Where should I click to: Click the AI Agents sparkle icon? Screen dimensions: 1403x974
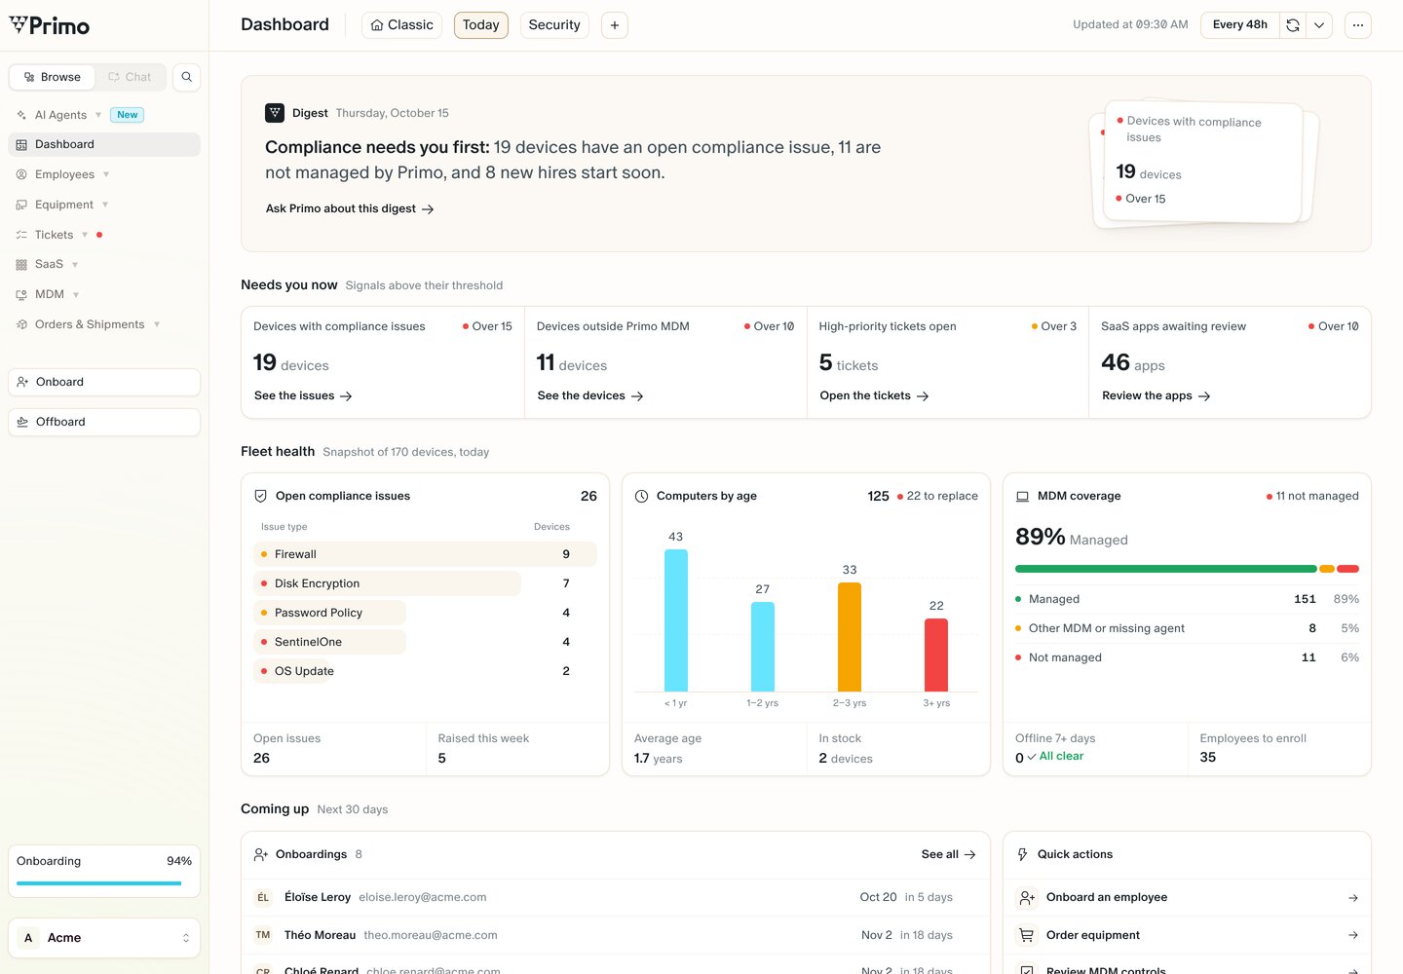click(21, 115)
